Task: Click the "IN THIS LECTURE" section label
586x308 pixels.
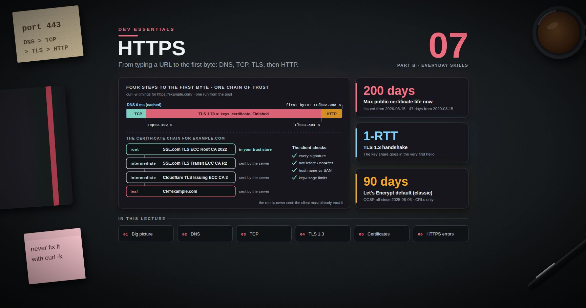Action: [x=142, y=219]
